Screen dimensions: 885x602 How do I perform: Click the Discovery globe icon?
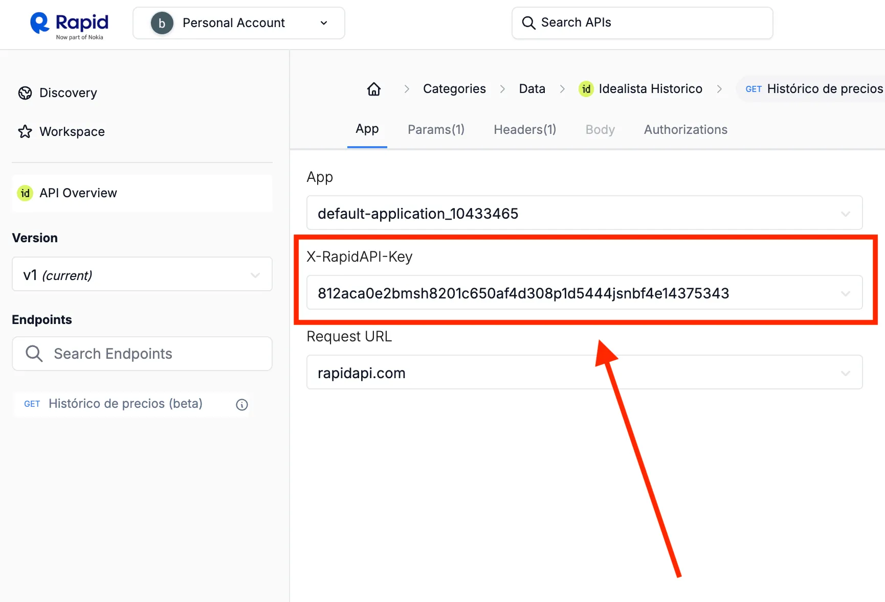(25, 93)
